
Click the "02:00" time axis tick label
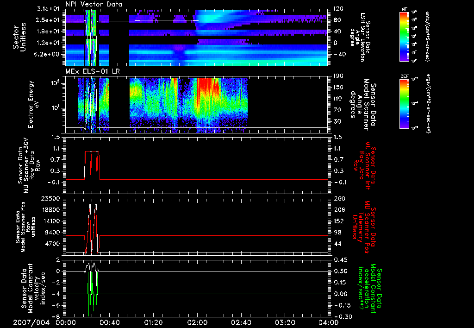pos(197,323)
